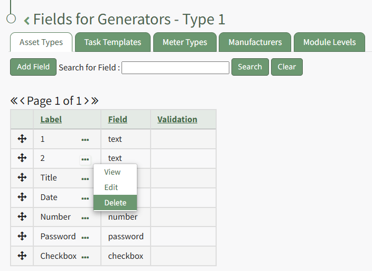
Task: Click the move icon for the Date row
Action: (22, 197)
